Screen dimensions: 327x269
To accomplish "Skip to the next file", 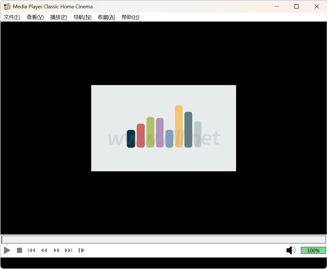I will (x=69, y=250).
